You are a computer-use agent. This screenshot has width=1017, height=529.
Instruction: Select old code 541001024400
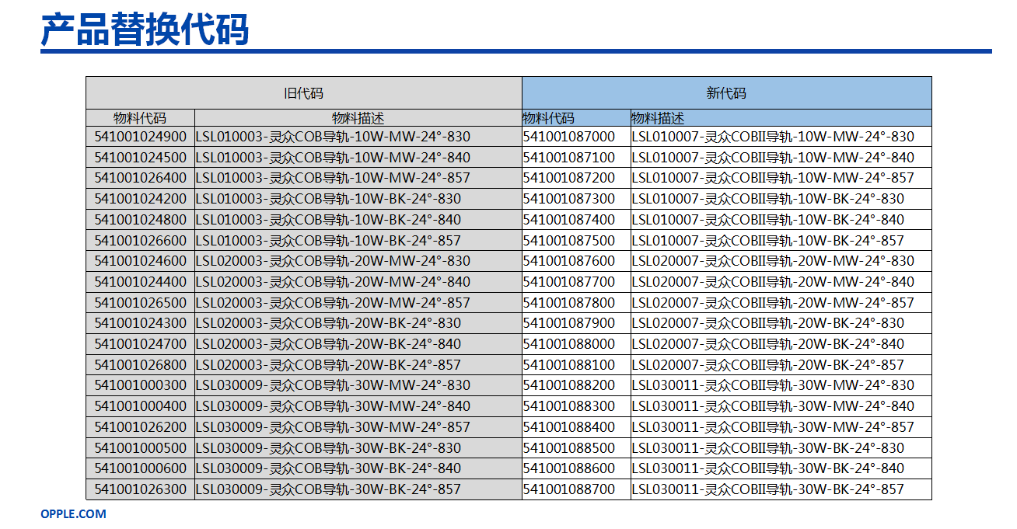[141, 281]
